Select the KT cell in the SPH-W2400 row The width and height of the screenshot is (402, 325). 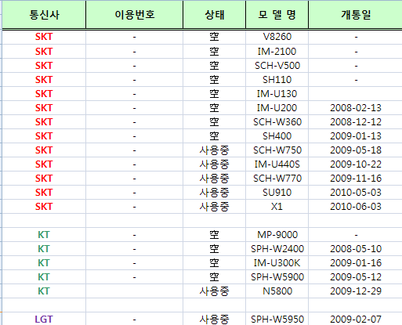(x=44, y=249)
